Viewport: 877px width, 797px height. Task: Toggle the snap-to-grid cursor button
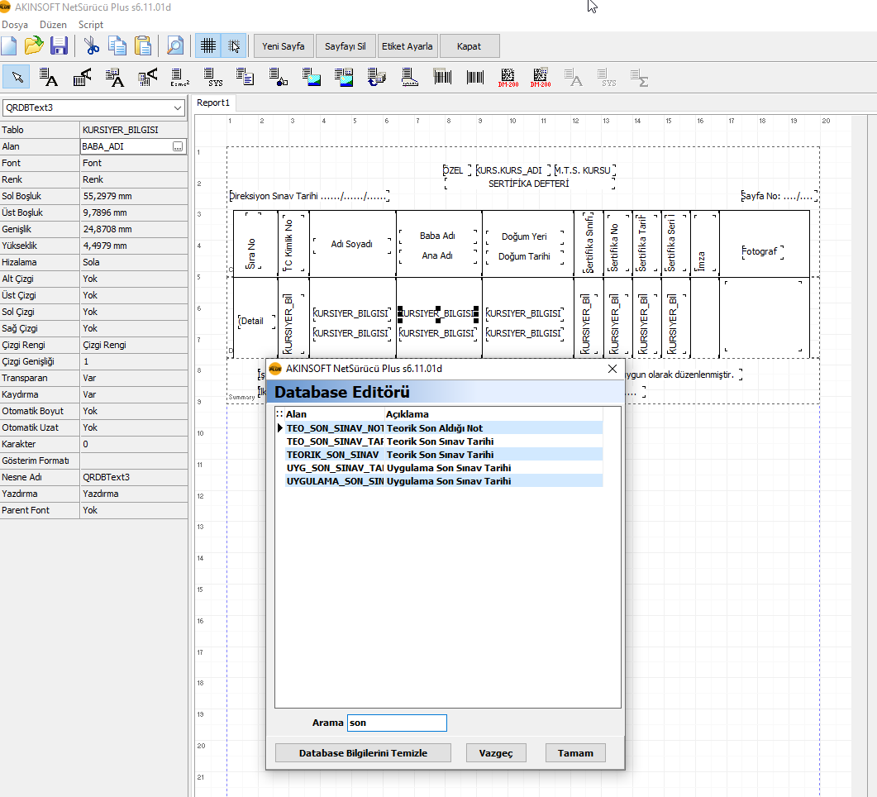234,46
